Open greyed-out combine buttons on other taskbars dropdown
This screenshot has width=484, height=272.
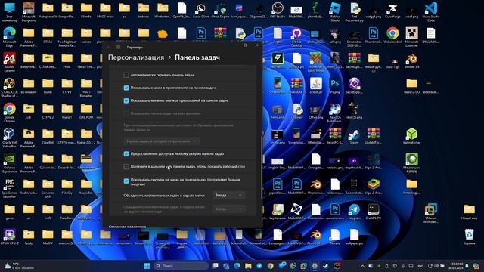tap(228, 209)
